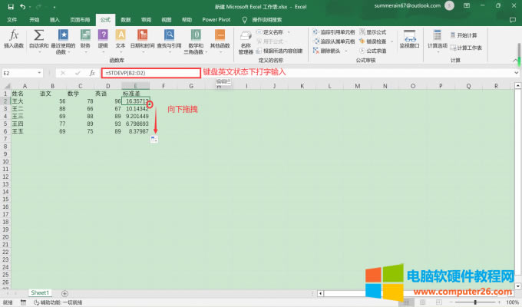Select the Sheet1 worksheet tab
Image resolution: width=522 pixels, height=307 pixels.
point(40,292)
